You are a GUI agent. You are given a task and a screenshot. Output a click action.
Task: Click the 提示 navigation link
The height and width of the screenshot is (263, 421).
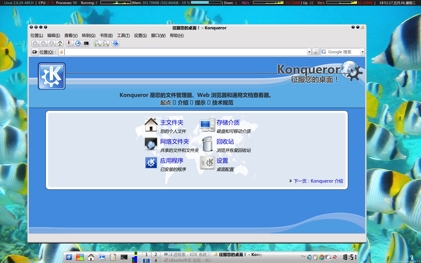pos(200,102)
